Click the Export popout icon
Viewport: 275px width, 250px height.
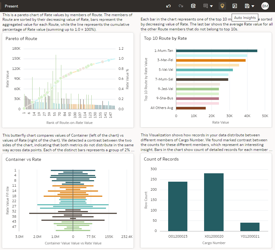click(235, 6)
